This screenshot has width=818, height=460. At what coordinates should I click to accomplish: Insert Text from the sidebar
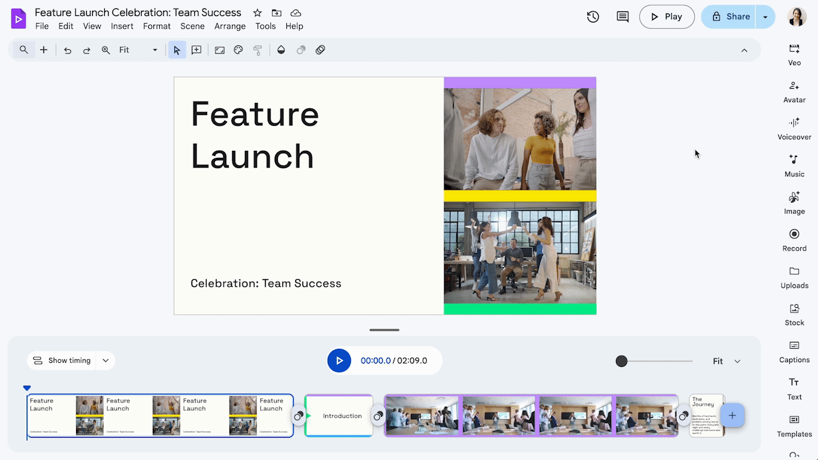coord(794,388)
